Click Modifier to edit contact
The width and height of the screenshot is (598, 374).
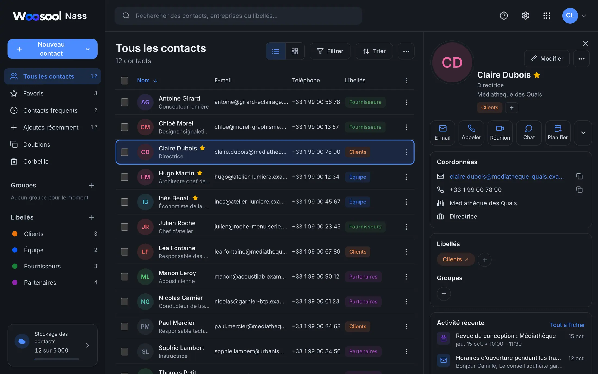(x=547, y=59)
